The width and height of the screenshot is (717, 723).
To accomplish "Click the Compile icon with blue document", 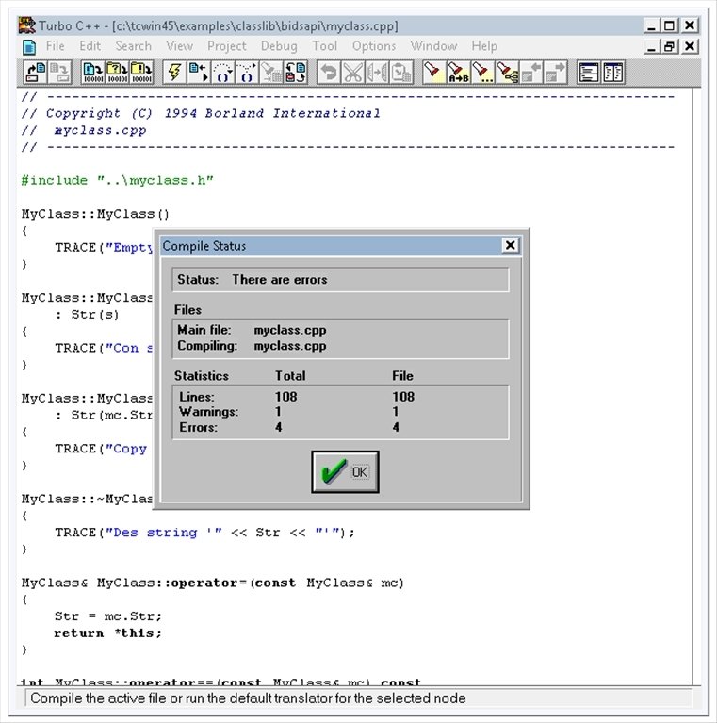I will click(92, 73).
